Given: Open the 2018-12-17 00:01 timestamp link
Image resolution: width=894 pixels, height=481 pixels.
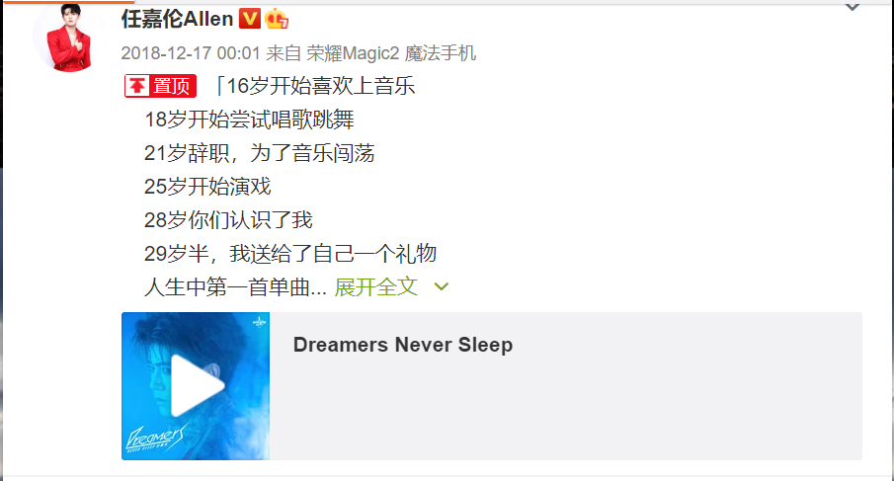Looking at the screenshot, I should pos(191,53).
